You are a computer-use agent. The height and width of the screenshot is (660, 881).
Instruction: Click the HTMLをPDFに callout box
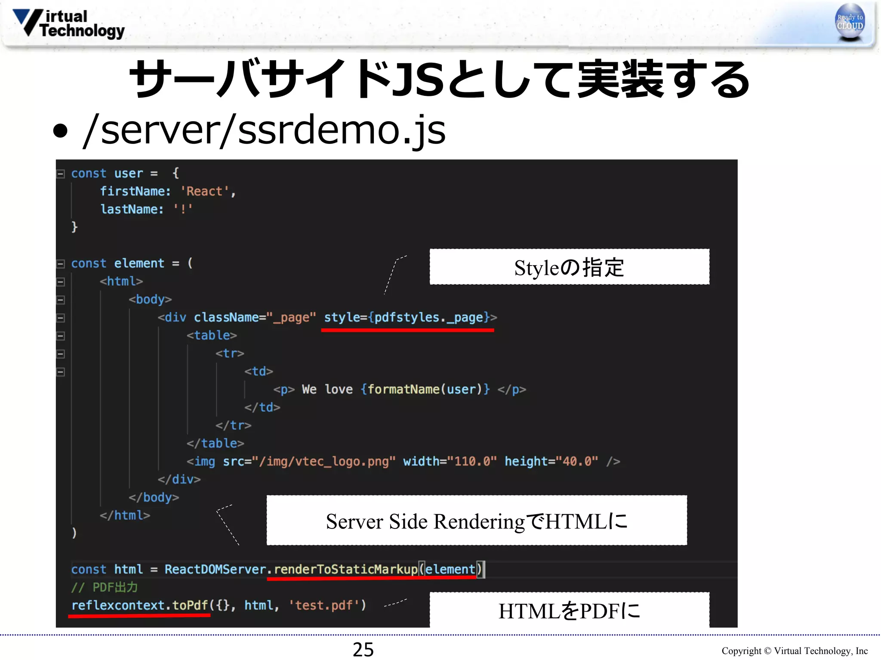[x=569, y=610]
